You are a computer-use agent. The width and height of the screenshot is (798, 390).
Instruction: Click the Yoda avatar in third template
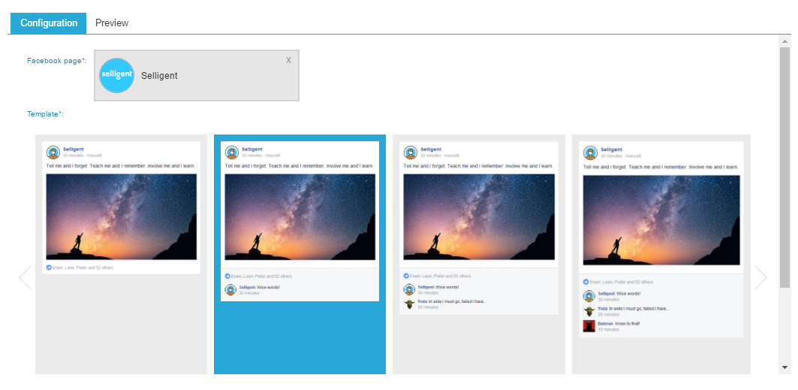[409, 304]
